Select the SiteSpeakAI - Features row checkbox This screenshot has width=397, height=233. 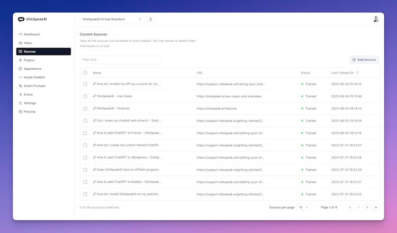coord(85,108)
